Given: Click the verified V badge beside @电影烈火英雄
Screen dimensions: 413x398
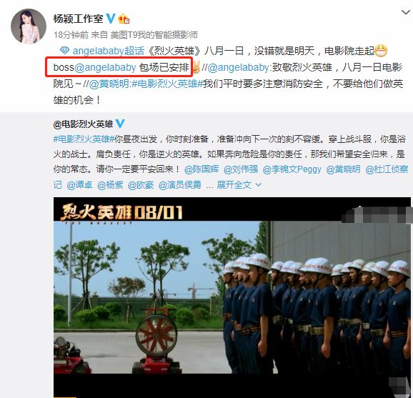Looking at the screenshot, I should 120,124.
